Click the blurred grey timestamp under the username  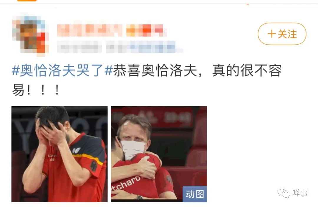[x=79, y=47]
